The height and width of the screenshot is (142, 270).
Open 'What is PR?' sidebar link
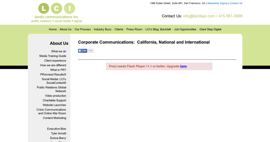[58, 70]
